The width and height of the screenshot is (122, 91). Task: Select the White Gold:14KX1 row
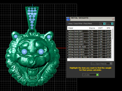[x=89, y=55]
